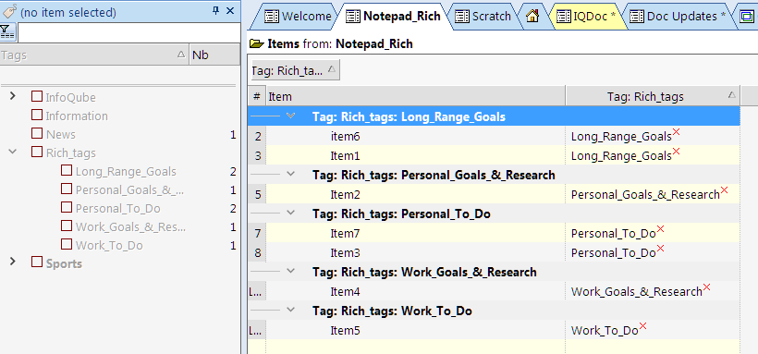
Task: Check the InfoQube tag checkbox
Action: coord(37,97)
